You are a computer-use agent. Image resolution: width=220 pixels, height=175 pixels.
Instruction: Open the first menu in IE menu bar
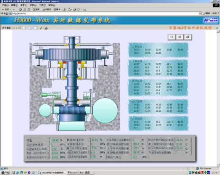click(5, 5)
